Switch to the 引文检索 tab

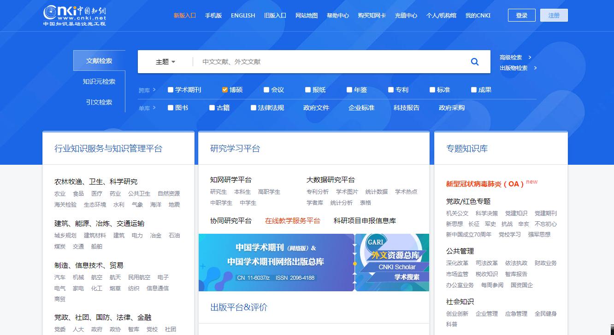click(x=99, y=102)
